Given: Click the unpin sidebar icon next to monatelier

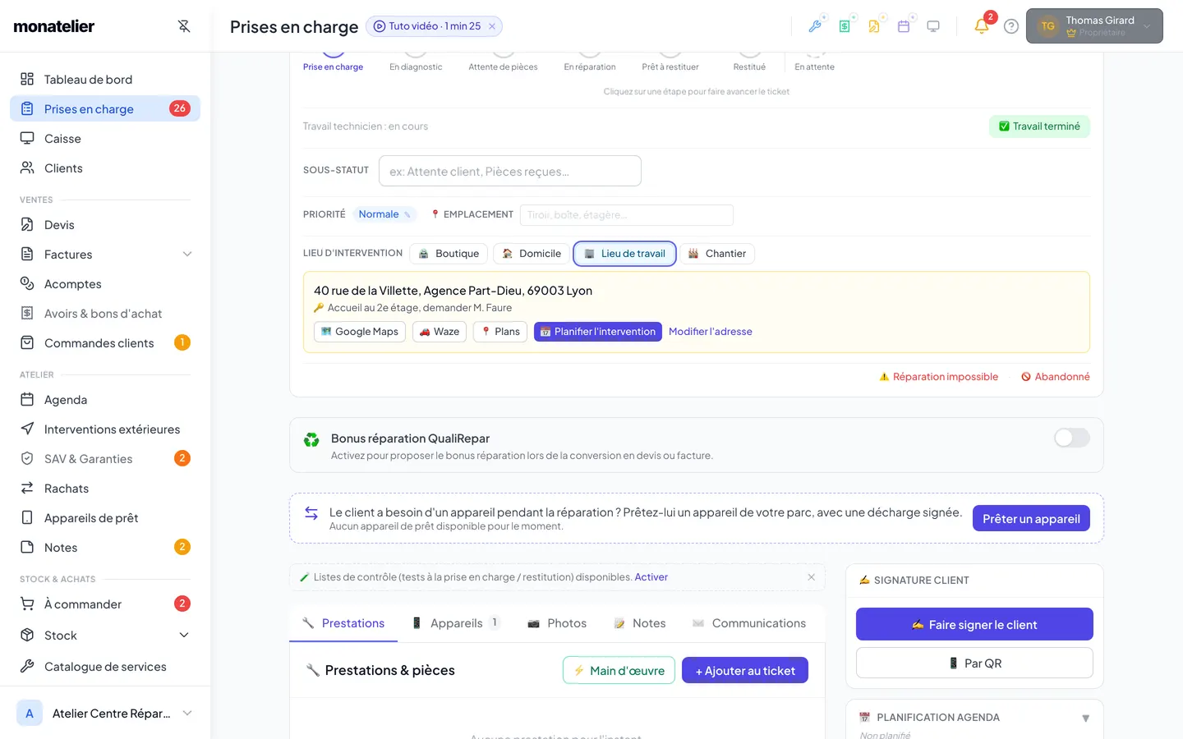Looking at the screenshot, I should coord(184,26).
